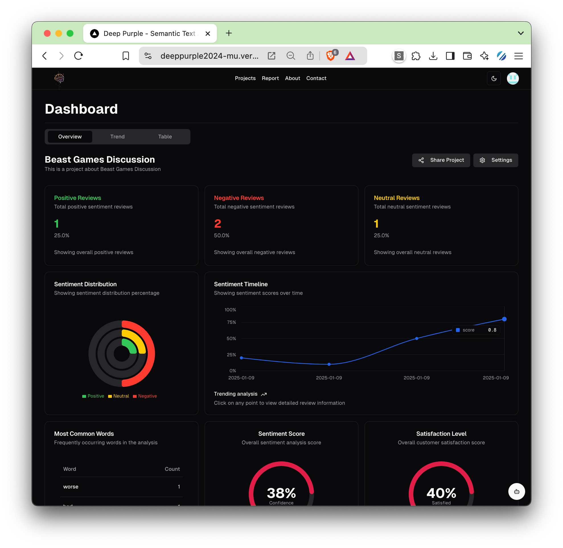Screen dimensions: 563x548
Task: Click the open-in-app icon in address bar
Action: click(271, 56)
